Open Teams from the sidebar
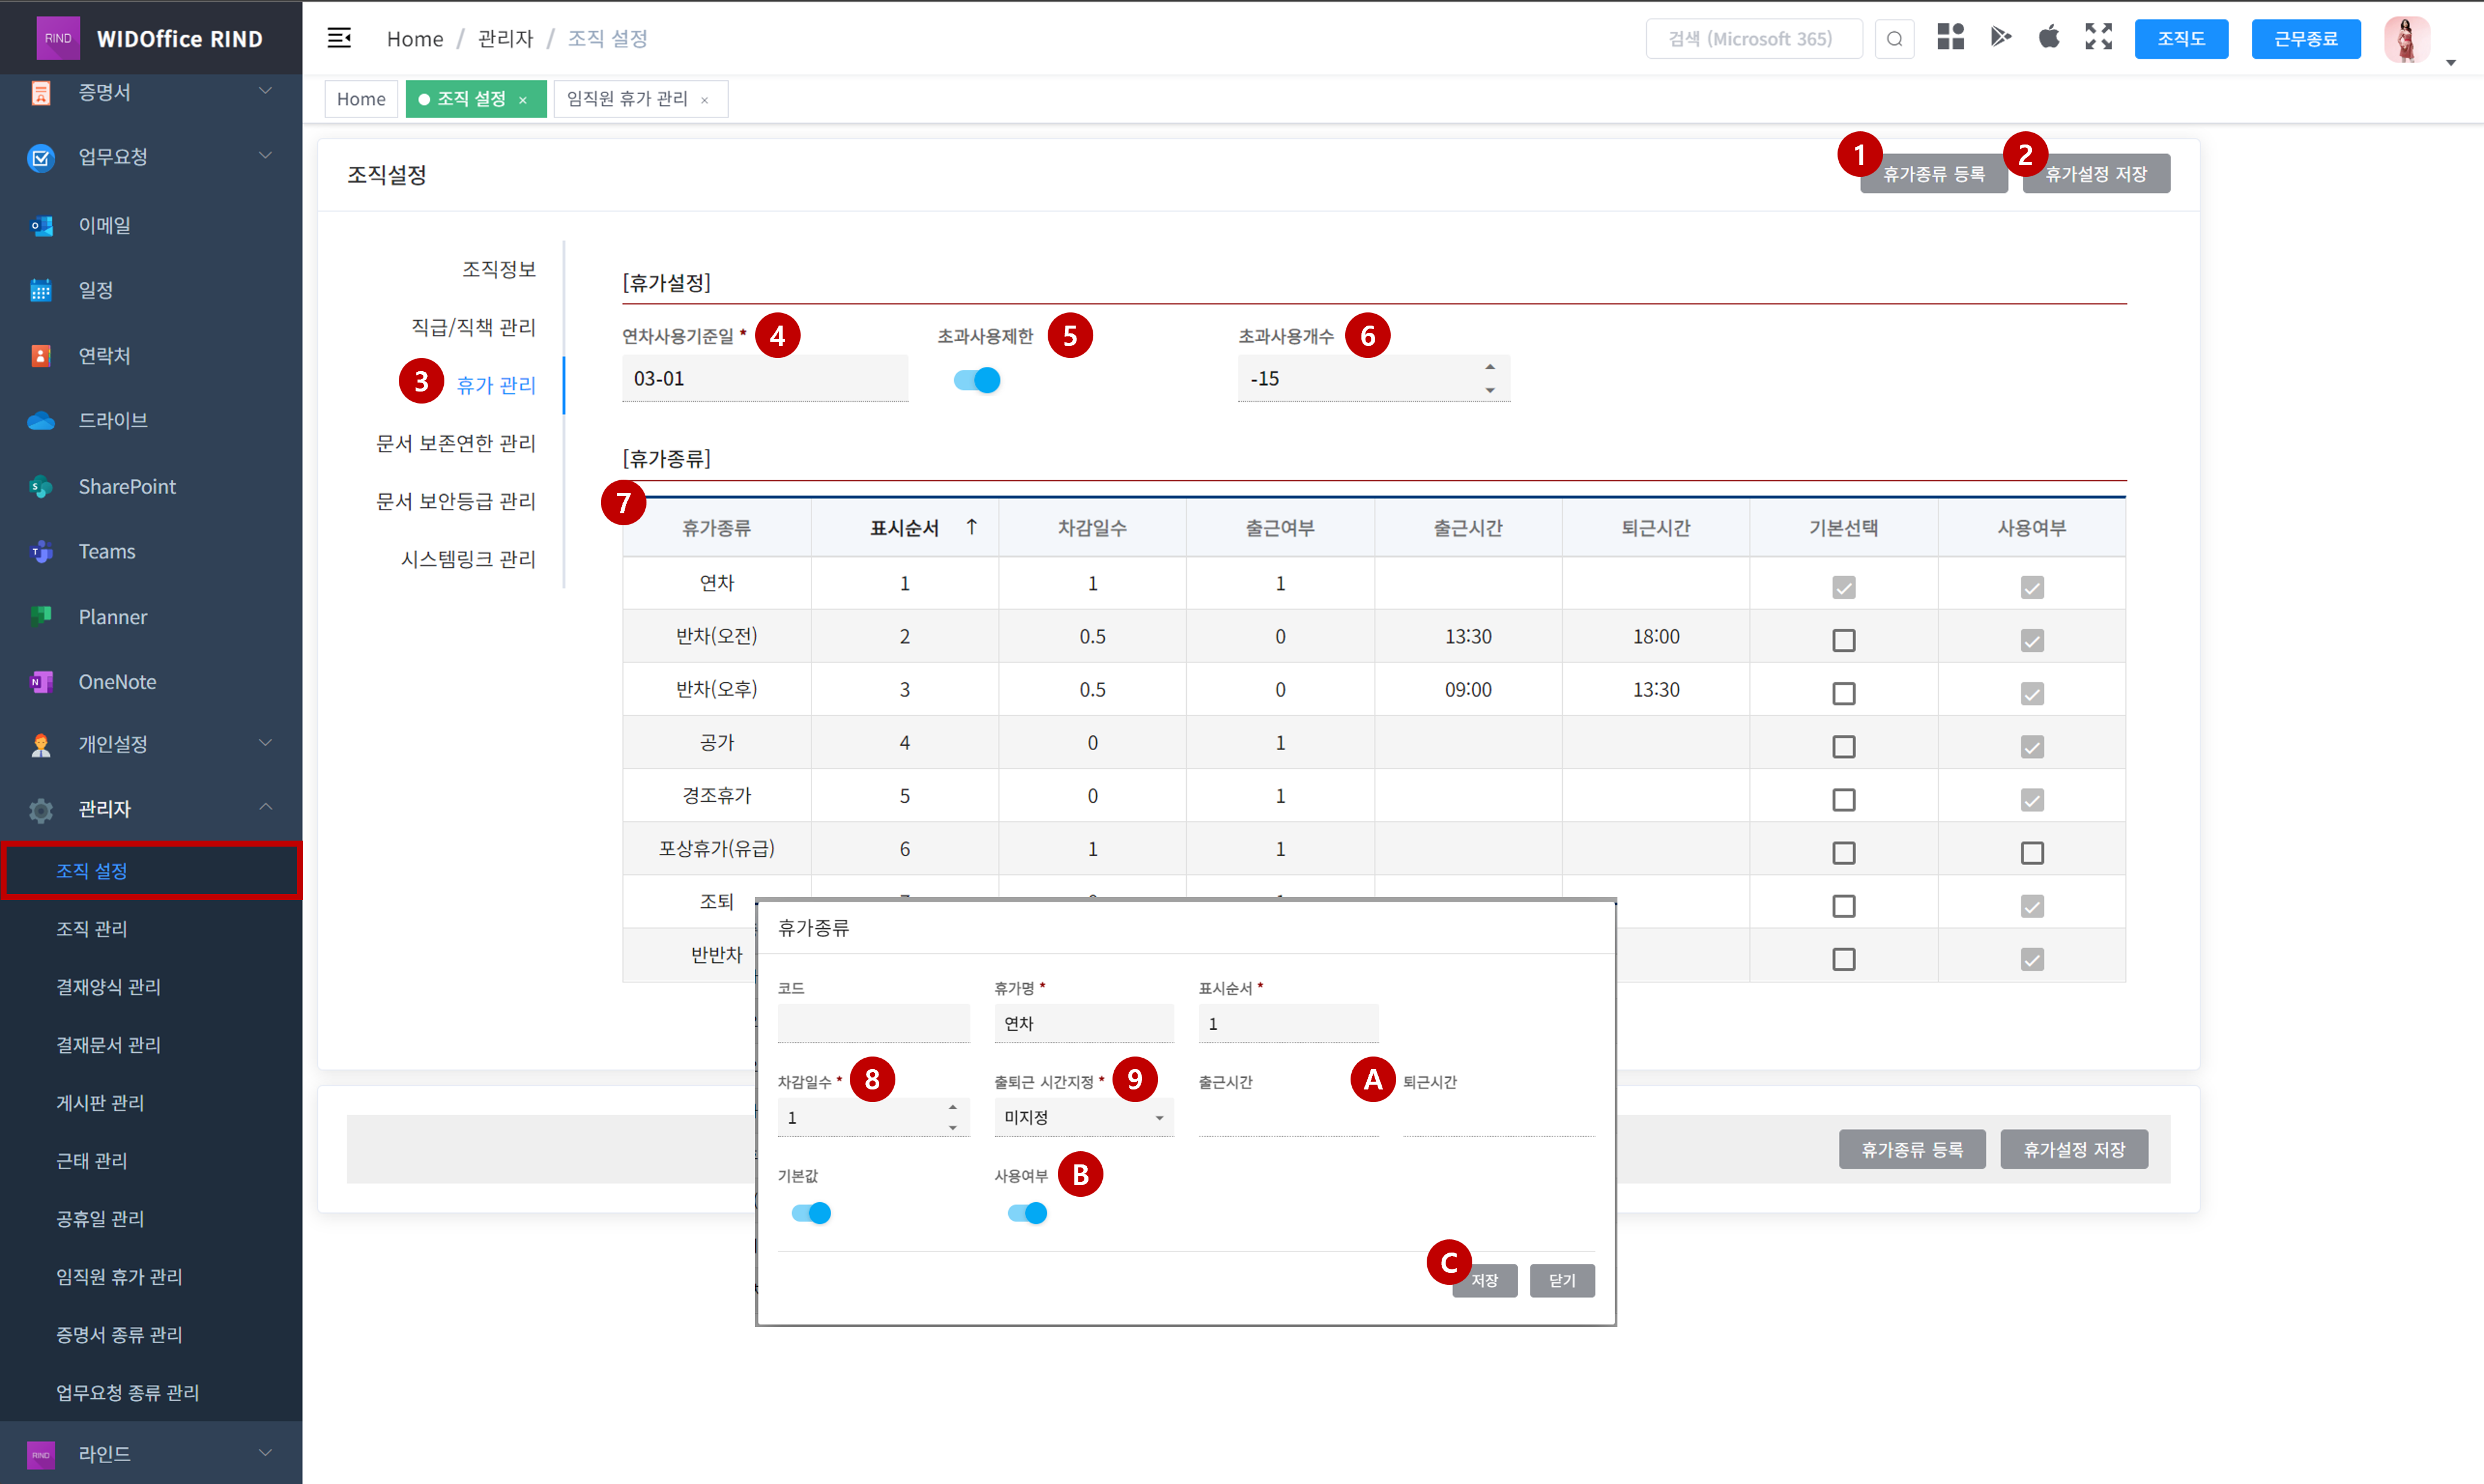 coord(106,551)
